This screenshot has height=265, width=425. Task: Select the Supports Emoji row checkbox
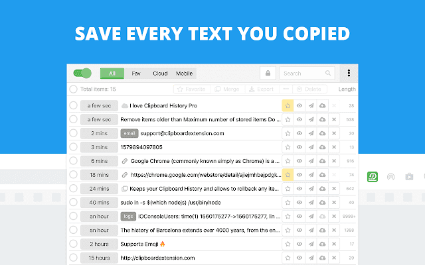73,244
